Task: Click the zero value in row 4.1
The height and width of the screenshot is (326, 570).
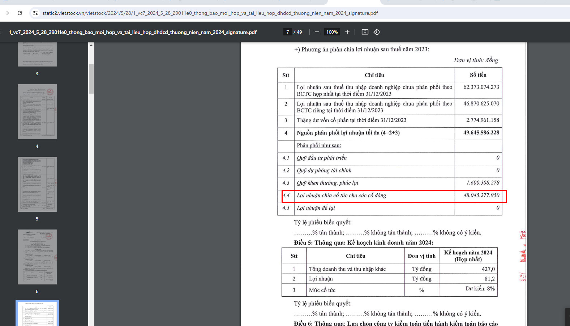Action: (498, 158)
